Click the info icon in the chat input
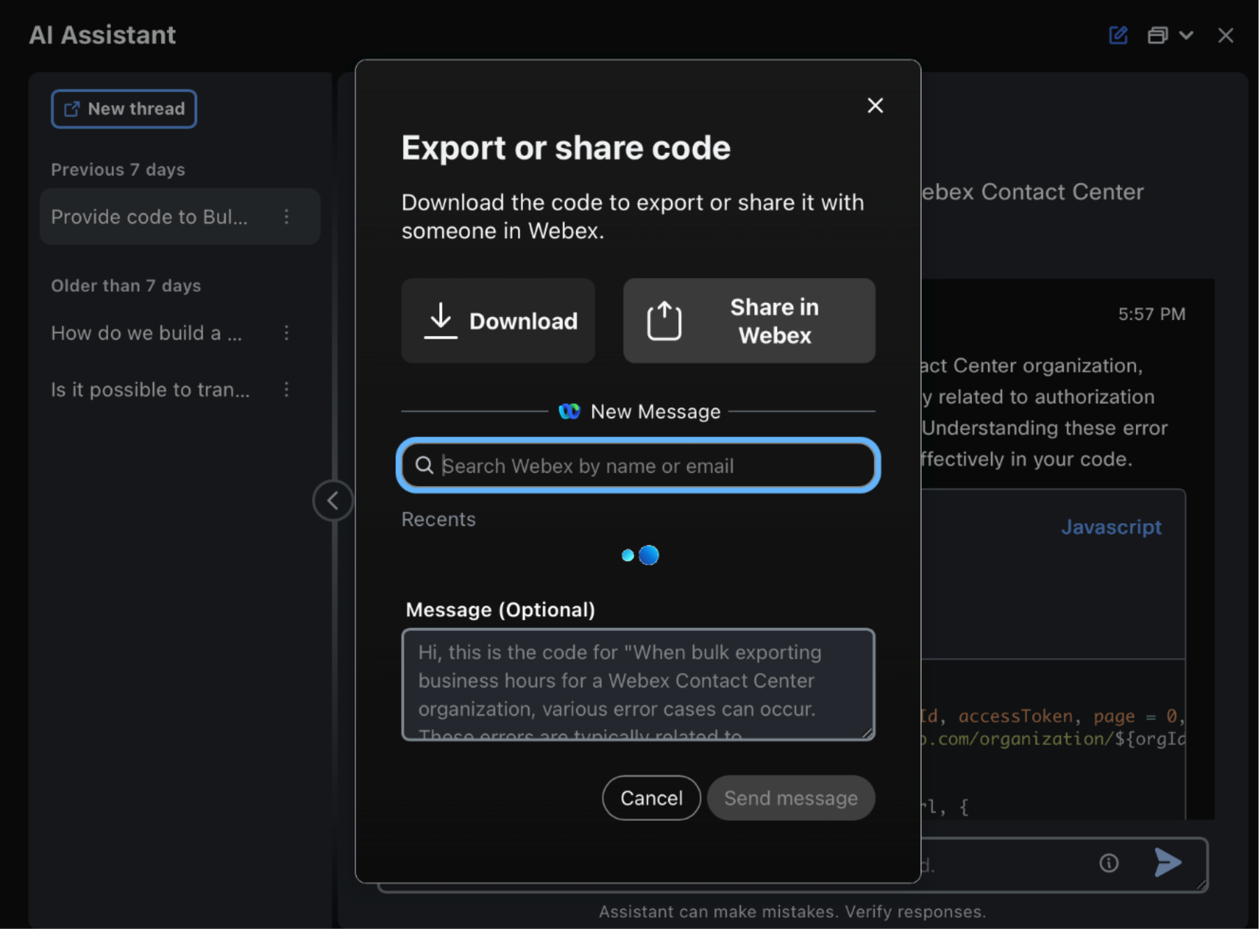 pos(1109,863)
